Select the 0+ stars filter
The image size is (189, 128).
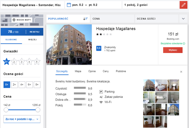[x=6, y=62]
